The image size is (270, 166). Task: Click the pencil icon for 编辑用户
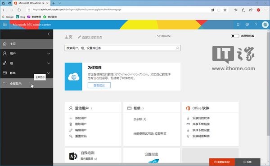tap(71, 130)
